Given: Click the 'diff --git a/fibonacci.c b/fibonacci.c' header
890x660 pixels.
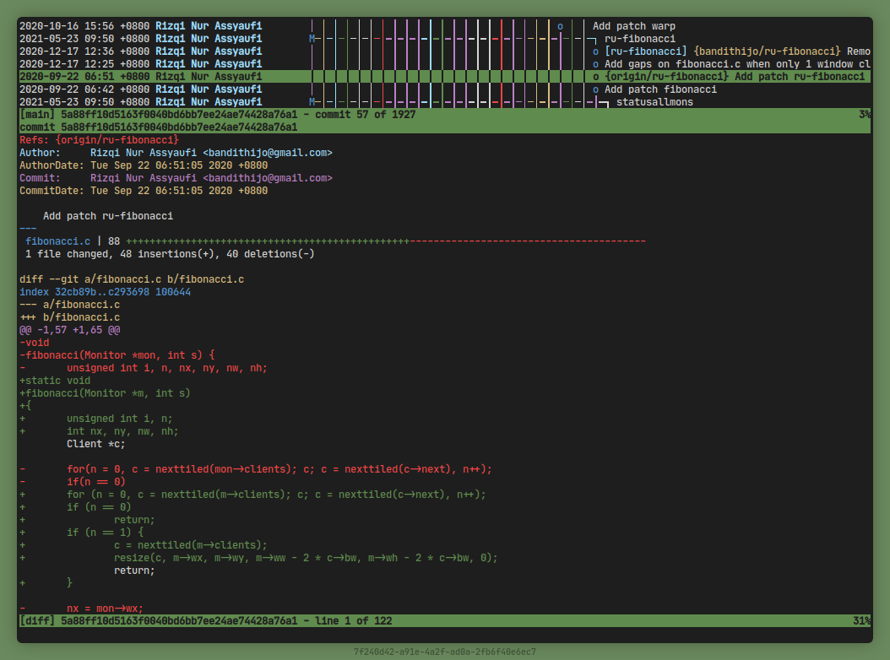Looking at the screenshot, I should pos(132,279).
